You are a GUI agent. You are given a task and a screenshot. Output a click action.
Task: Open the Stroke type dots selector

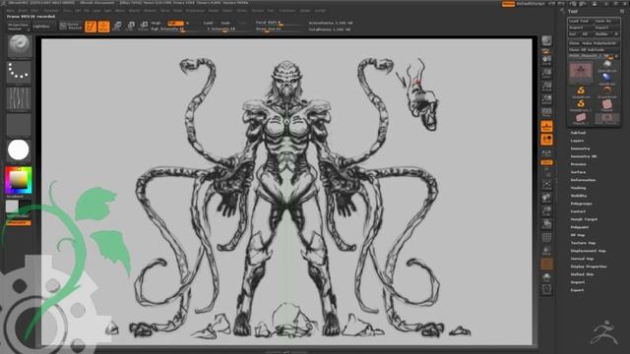click(x=19, y=72)
